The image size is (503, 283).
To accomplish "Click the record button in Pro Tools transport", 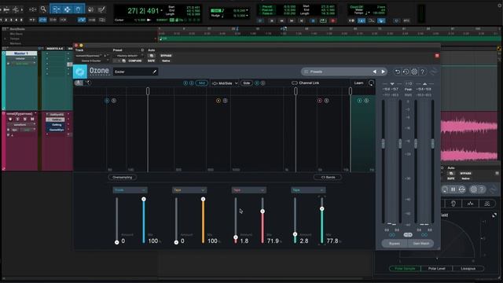I will click(x=332, y=20).
